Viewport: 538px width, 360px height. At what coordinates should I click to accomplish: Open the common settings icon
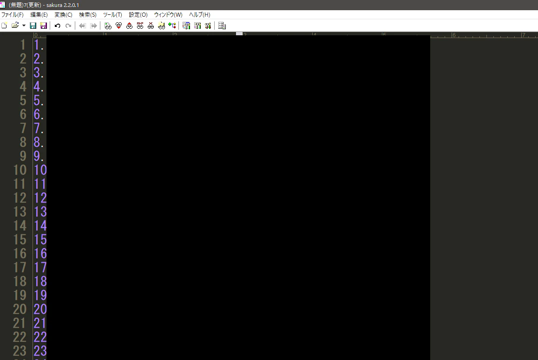click(208, 26)
